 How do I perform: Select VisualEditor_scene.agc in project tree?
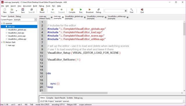coord(17,36)
